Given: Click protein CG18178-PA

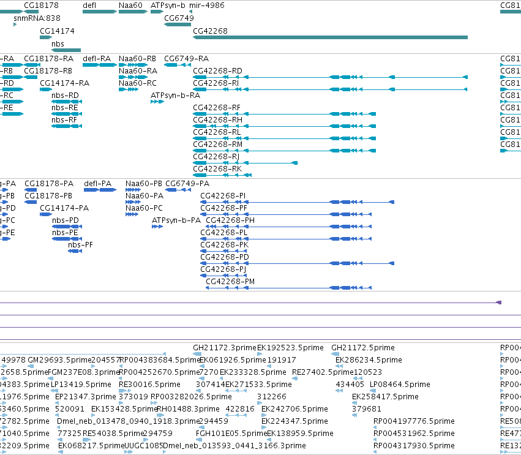Looking at the screenshot, I should [31, 190].
